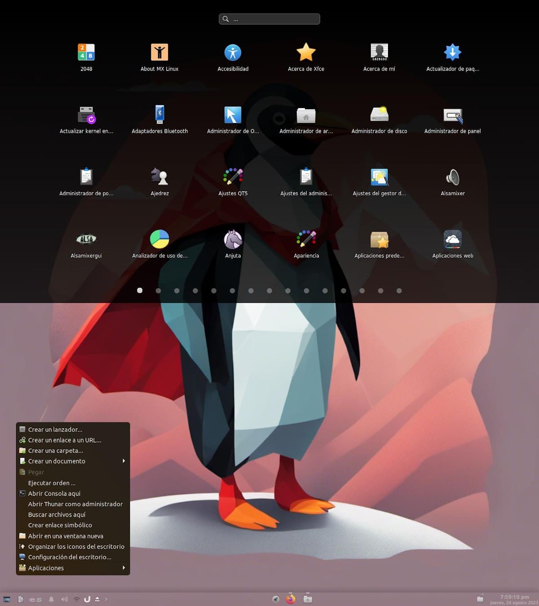
Task: Launch the 2048 game icon
Action: point(86,53)
